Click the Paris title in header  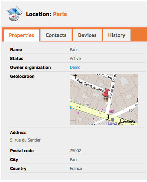click(60, 14)
